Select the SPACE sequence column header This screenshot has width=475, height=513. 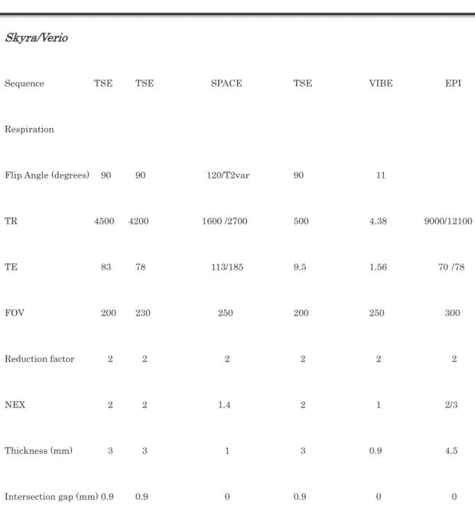pyautogui.click(x=226, y=83)
